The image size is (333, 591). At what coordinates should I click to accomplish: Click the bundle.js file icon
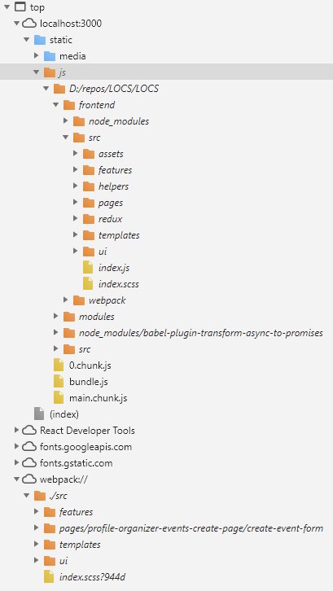(x=59, y=382)
